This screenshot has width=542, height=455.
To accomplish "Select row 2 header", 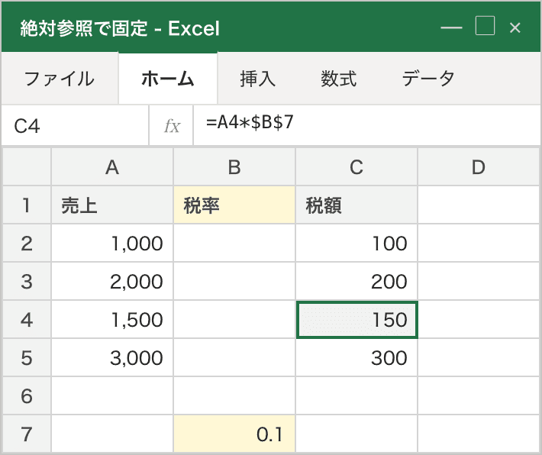I will point(27,243).
